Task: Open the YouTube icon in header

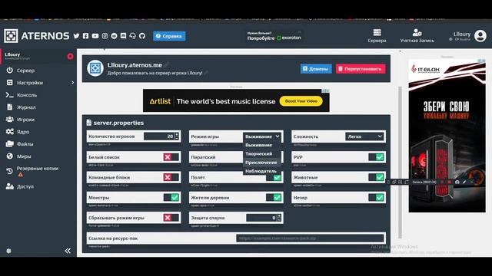Action: pos(95,36)
